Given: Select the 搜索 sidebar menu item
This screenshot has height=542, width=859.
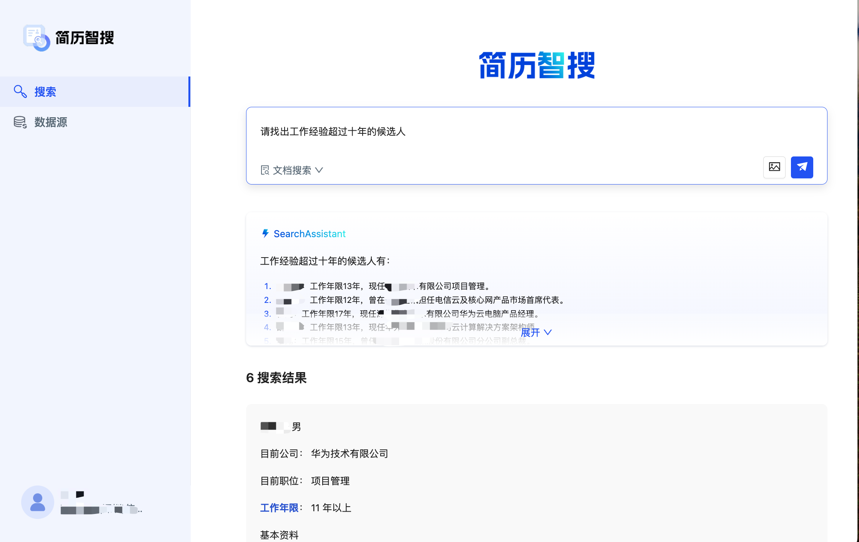Looking at the screenshot, I should pos(45,92).
